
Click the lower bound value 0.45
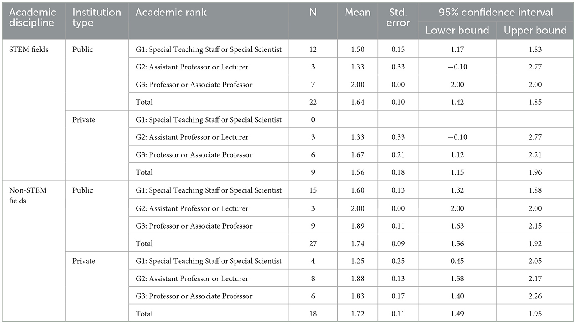[x=457, y=261]
